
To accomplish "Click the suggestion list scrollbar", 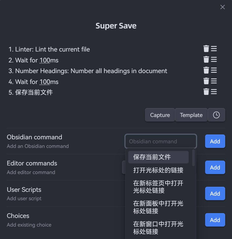I will click(x=193, y=158).
